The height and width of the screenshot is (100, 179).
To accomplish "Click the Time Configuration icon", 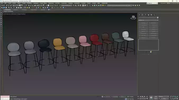I will (x=147, y=99).
